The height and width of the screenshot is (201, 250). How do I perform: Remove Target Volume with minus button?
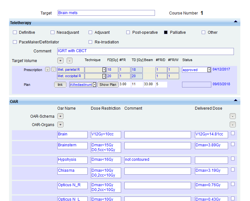tap(70, 60)
